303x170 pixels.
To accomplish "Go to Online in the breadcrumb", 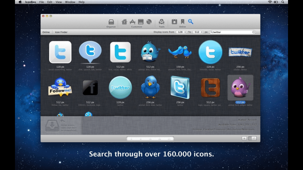I will pos(46,32).
